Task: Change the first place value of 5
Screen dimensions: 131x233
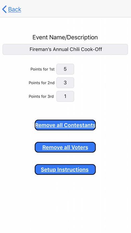Action: 65,69
